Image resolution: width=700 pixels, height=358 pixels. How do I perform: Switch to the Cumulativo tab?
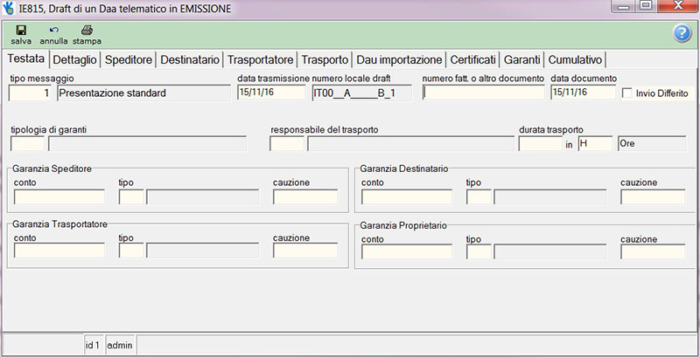[575, 59]
